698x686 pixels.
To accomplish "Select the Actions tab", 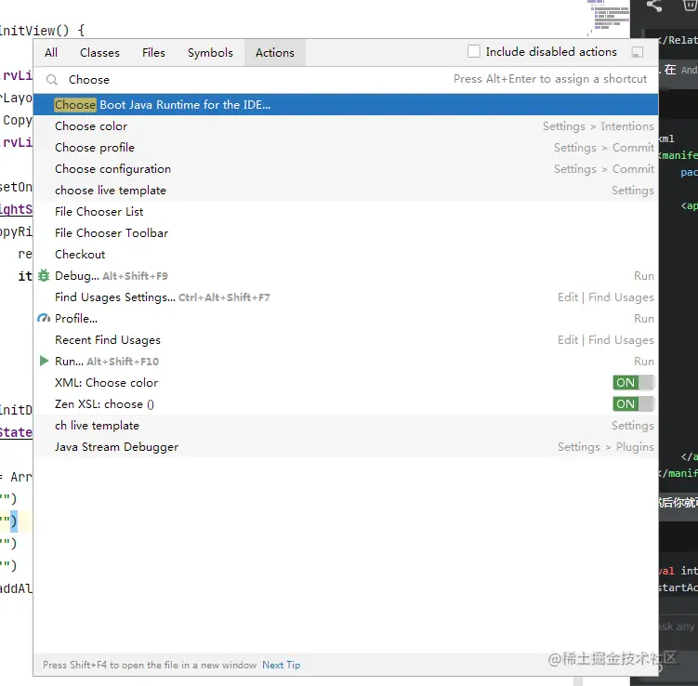I will 275,53.
